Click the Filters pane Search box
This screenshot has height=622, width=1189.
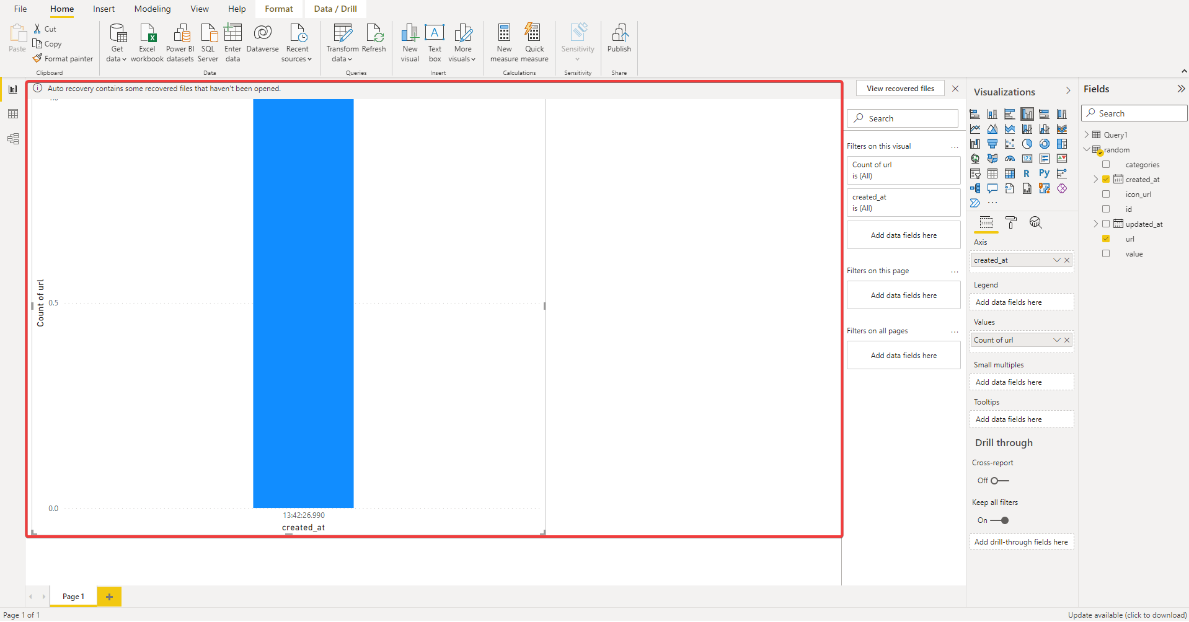[x=903, y=118]
